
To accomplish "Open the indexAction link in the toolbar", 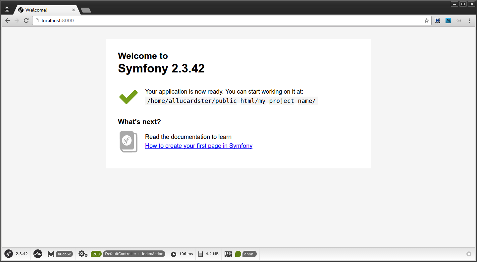I will pyautogui.click(x=153, y=254).
